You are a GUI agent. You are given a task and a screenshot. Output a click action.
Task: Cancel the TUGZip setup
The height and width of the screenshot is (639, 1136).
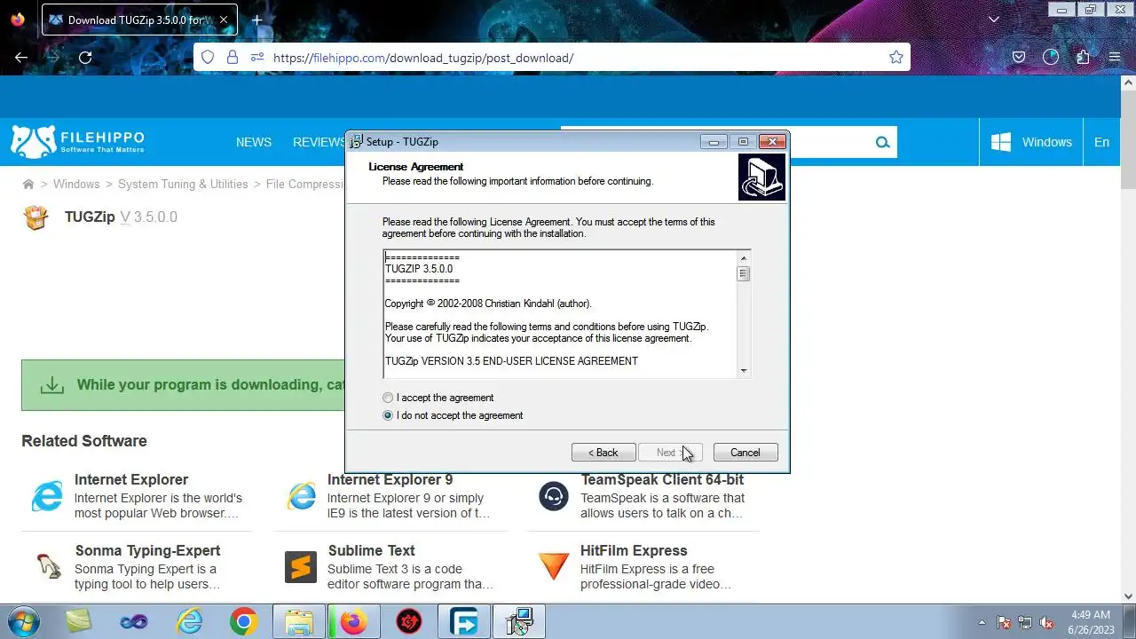(745, 453)
